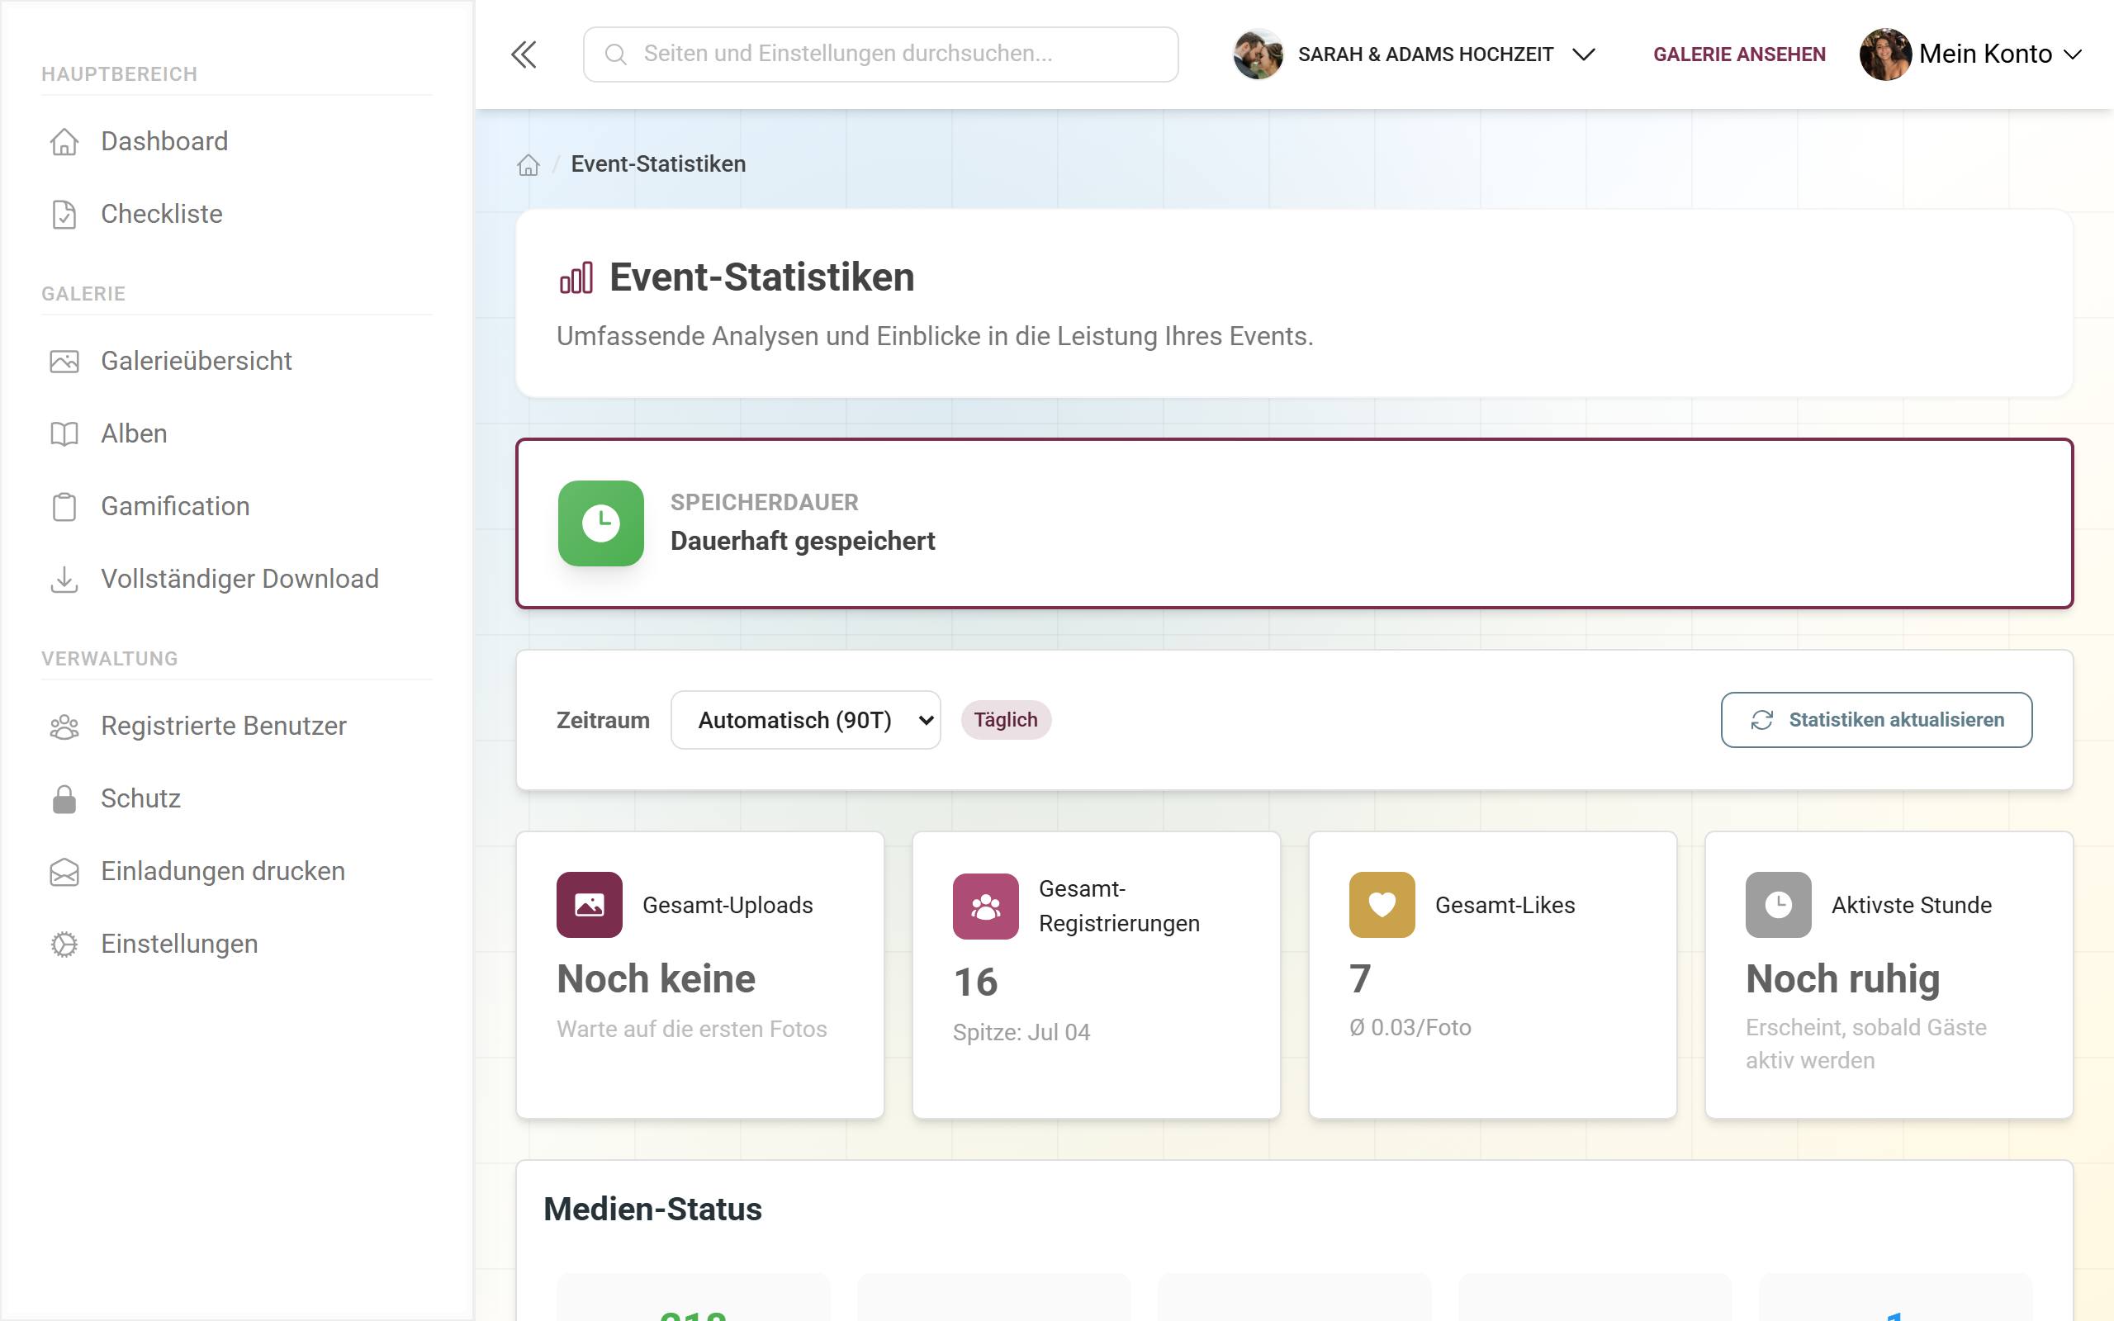The width and height of the screenshot is (2114, 1321).
Task: Click the Gesamt-Registrierungen people icon
Action: [x=986, y=907]
